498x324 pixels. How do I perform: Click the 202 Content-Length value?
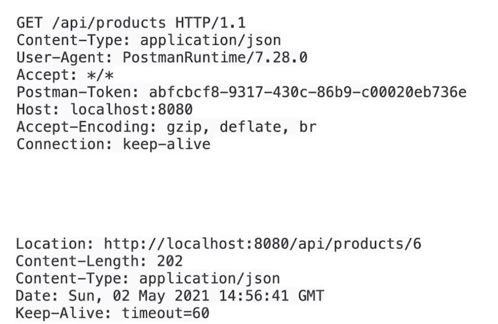pyautogui.click(x=170, y=261)
